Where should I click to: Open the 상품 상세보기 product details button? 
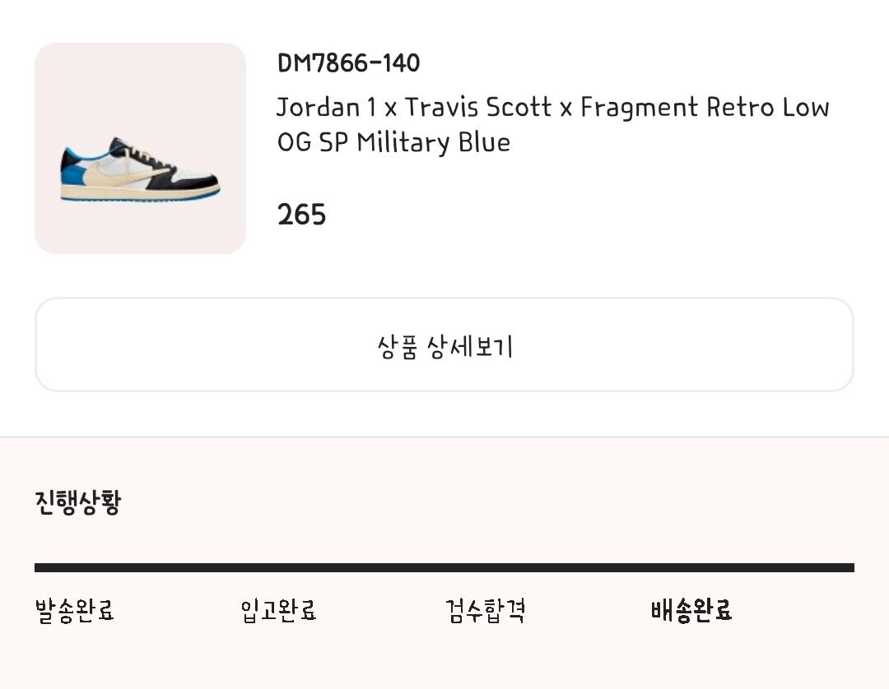(444, 345)
